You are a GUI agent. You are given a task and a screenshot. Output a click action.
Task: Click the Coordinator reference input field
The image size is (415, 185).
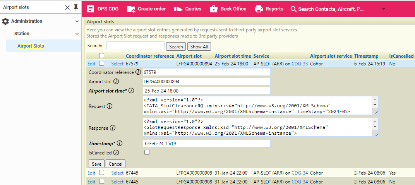click(x=206, y=72)
